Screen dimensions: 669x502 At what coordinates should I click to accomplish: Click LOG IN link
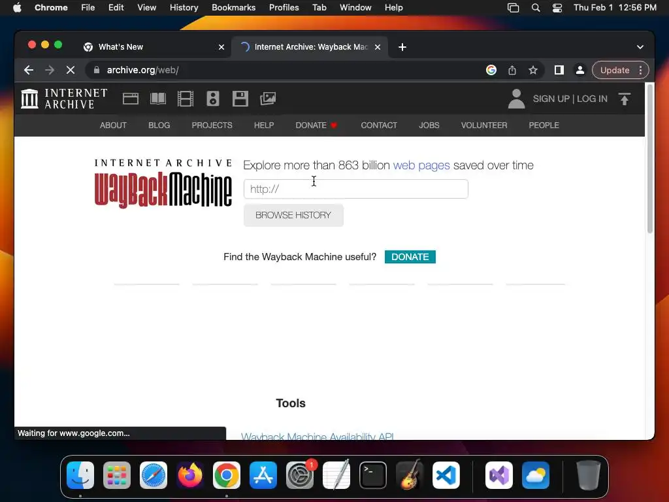592,99
